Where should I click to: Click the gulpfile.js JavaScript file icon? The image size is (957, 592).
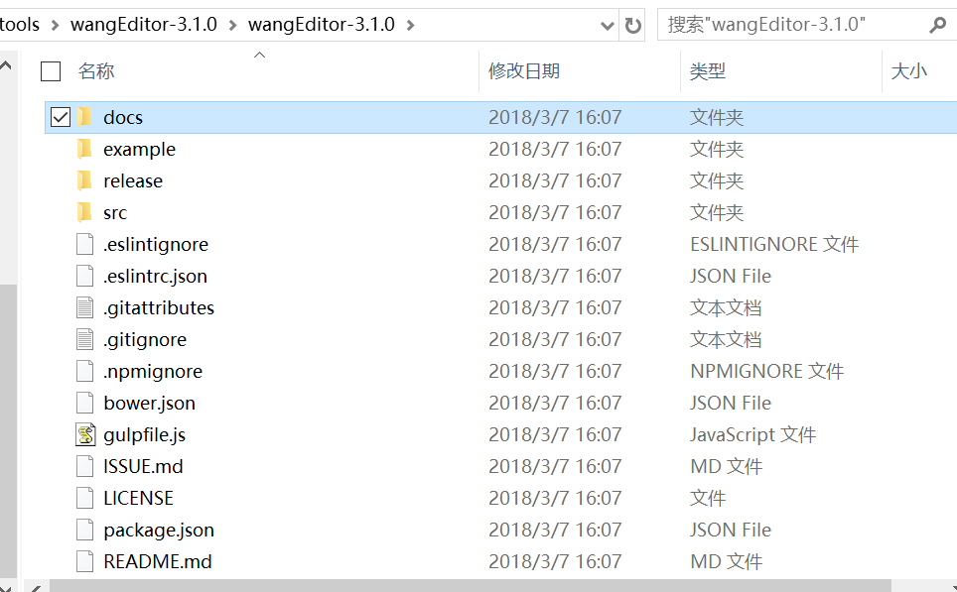coord(84,433)
